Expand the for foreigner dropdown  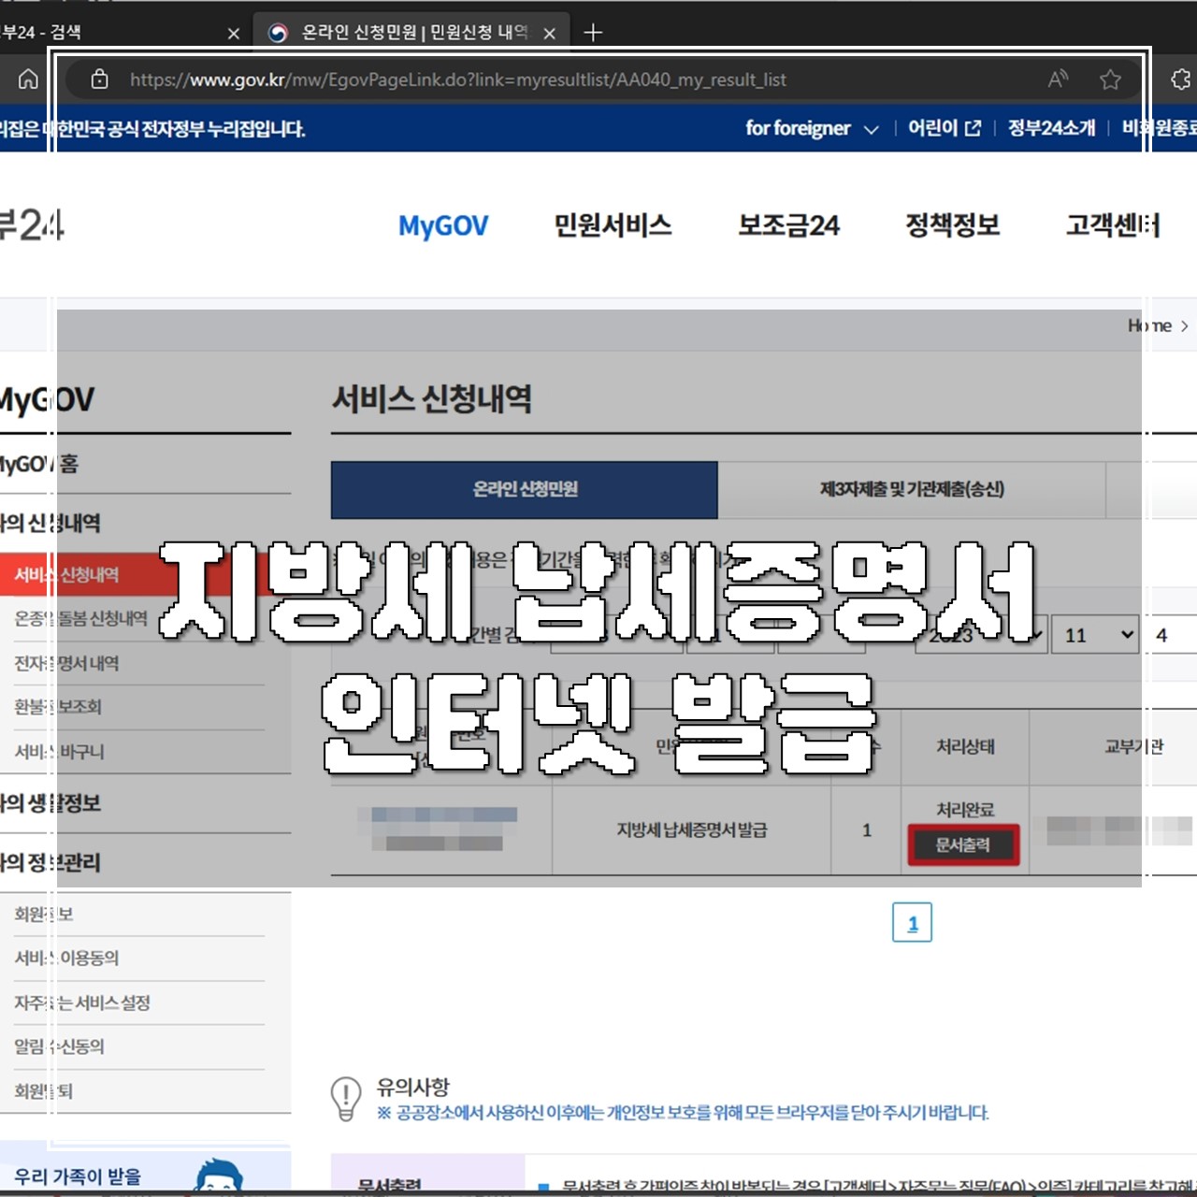click(812, 128)
